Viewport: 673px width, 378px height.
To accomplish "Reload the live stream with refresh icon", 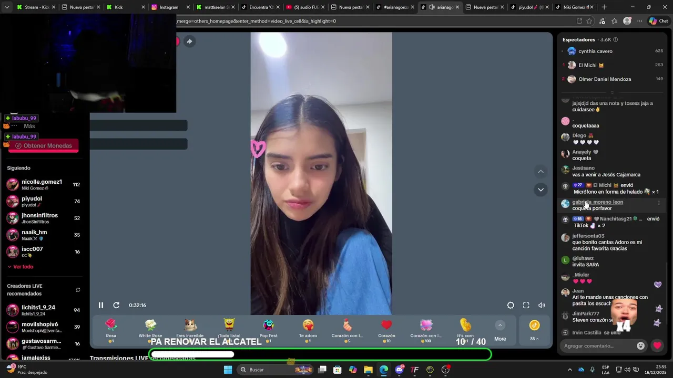I will pos(116,305).
